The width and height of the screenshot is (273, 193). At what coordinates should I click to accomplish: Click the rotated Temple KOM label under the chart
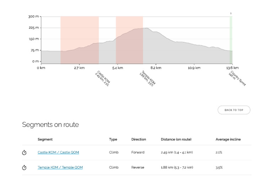[x=147, y=79]
